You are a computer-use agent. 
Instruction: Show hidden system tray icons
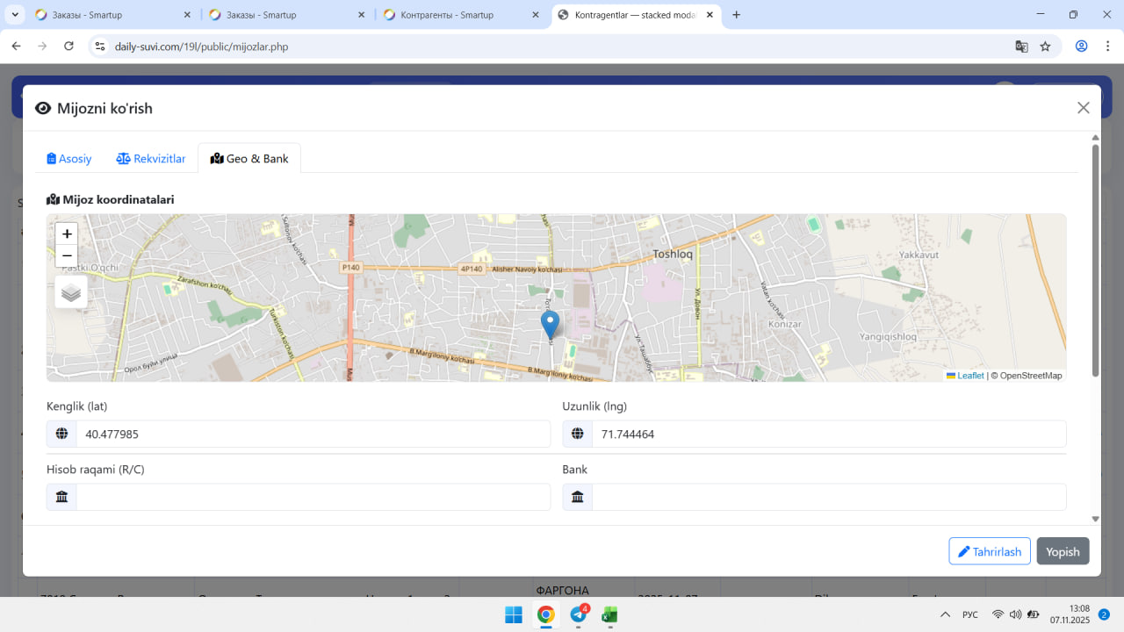945,614
